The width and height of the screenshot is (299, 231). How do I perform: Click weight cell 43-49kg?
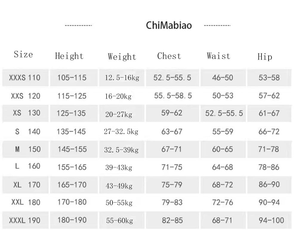click(x=119, y=186)
